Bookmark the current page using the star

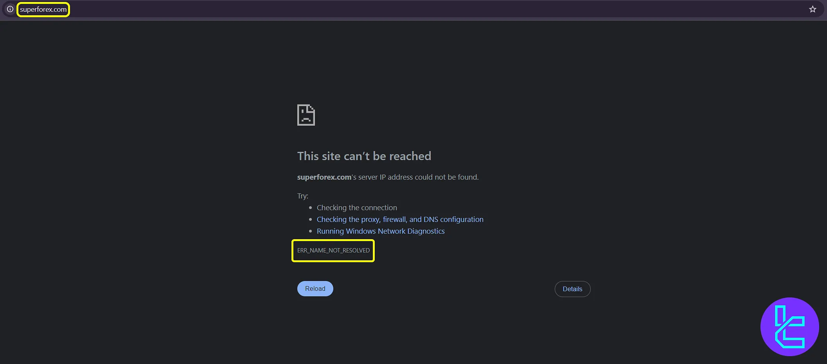[x=813, y=9]
